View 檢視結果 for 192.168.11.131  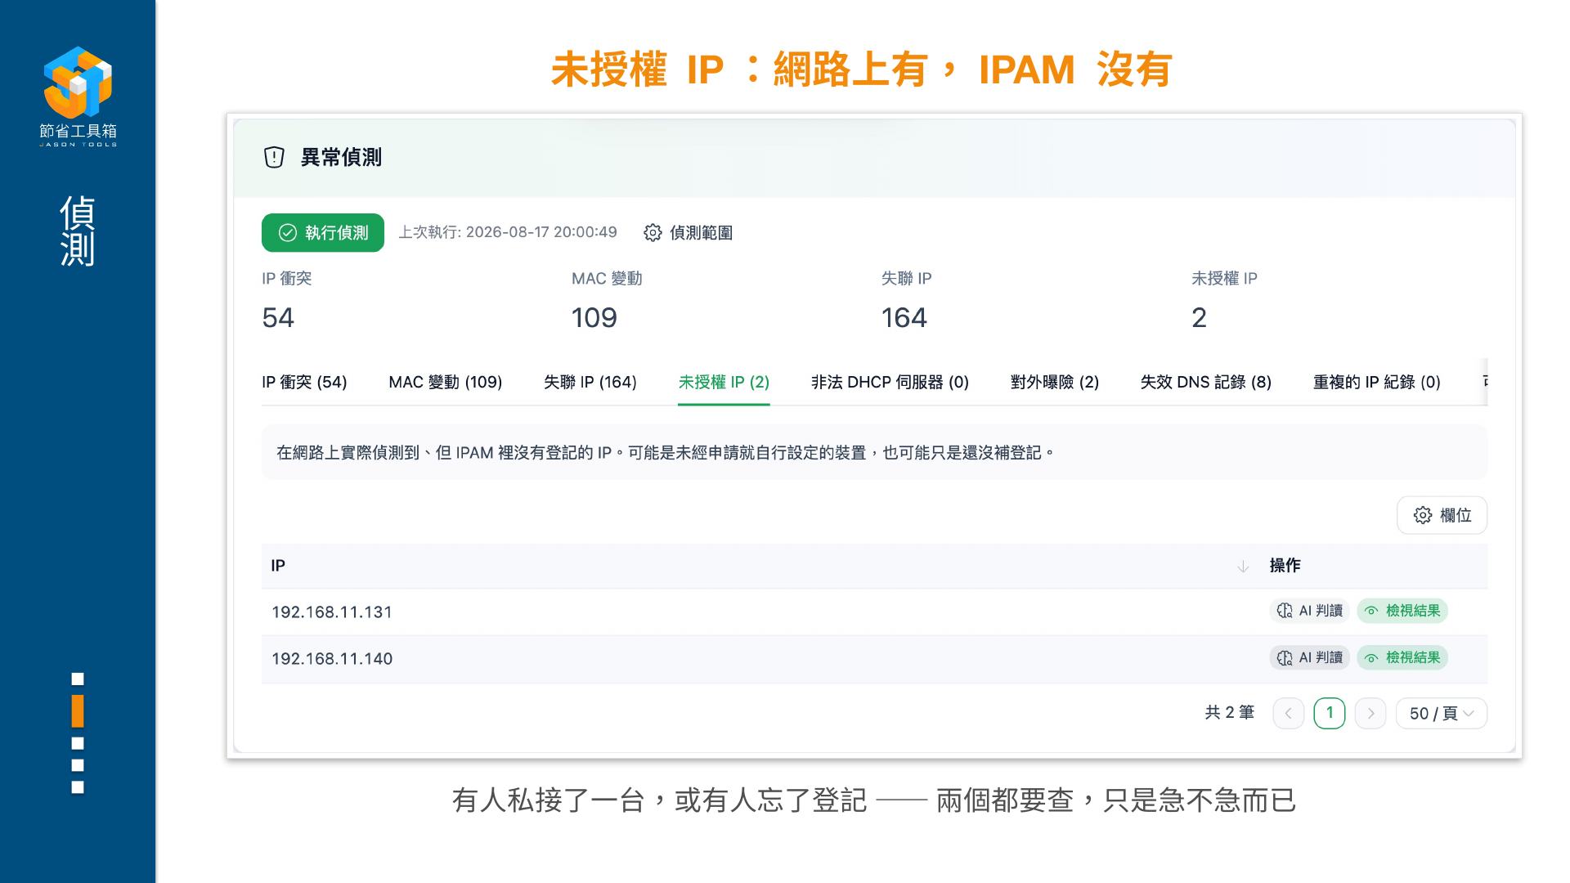1402,611
